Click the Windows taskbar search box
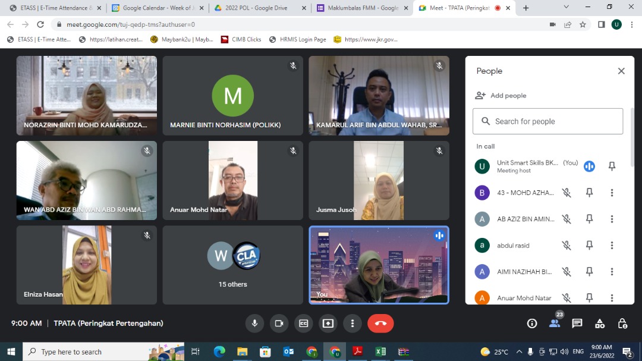This screenshot has height=361, width=642. pos(103,351)
